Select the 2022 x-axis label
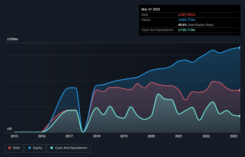 click(x=206, y=136)
